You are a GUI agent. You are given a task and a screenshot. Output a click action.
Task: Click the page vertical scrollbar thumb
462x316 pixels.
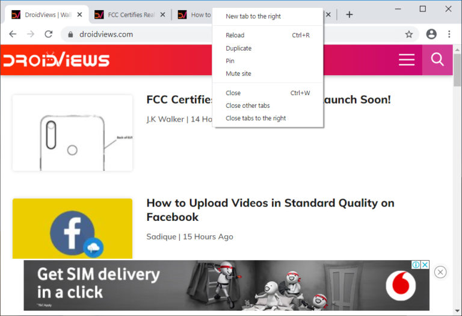457,70
